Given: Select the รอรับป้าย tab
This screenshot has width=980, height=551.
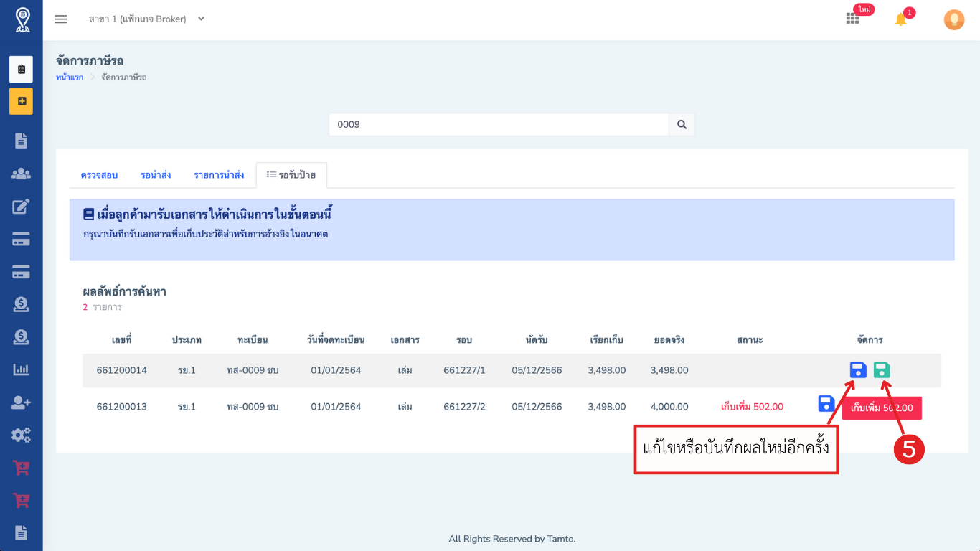Looking at the screenshot, I should pyautogui.click(x=291, y=175).
